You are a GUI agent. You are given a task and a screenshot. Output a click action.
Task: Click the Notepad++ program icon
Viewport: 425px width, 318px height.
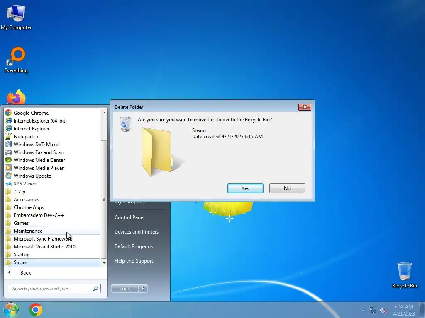coord(8,136)
